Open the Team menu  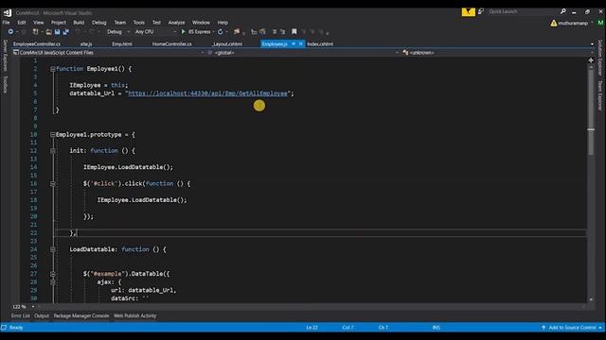pyautogui.click(x=120, y=23)
